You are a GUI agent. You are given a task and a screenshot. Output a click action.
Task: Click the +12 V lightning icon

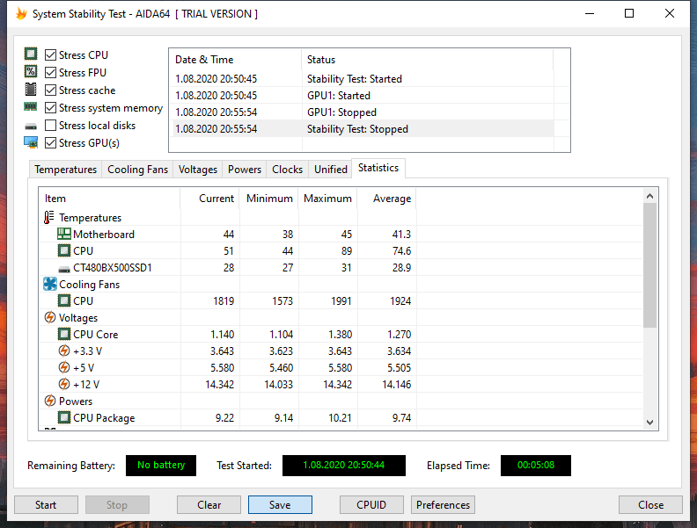(64, 384)
